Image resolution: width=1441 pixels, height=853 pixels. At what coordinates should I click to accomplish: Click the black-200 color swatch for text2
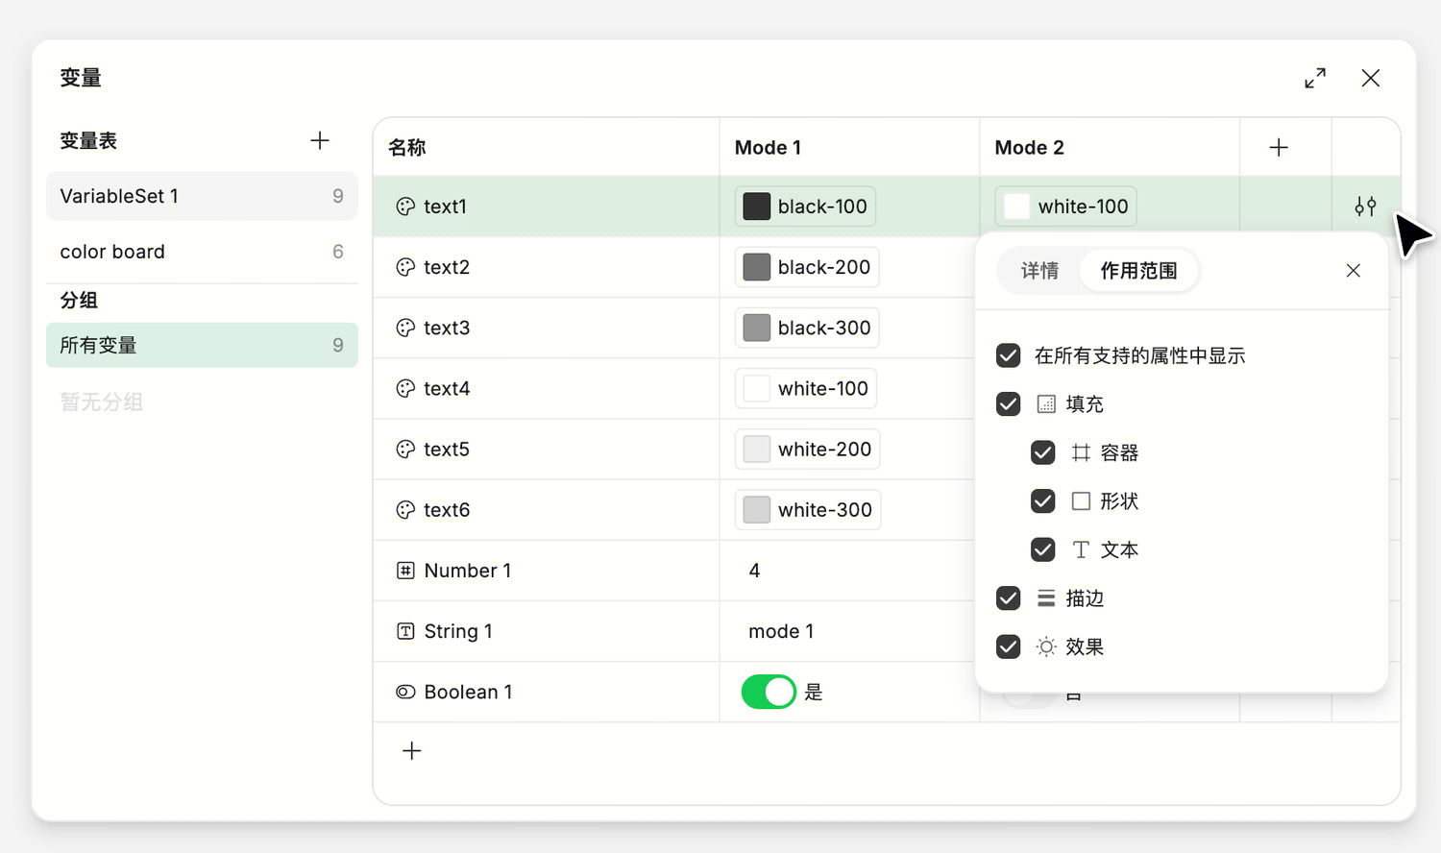coord(756,267)
